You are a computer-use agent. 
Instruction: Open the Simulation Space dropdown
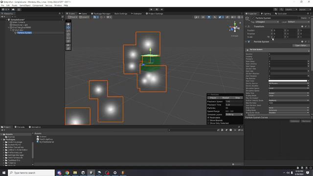[x=289, y=88]
